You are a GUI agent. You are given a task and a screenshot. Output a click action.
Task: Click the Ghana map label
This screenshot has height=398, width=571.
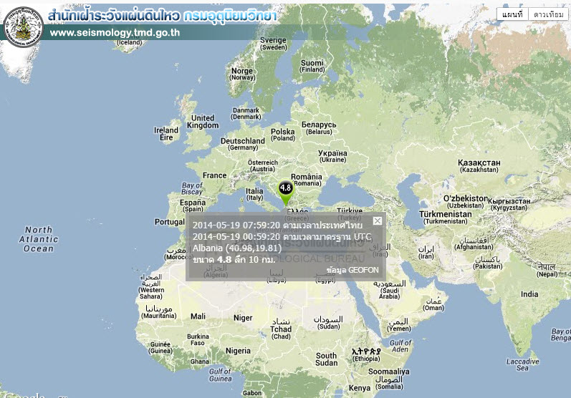[200, 361]
